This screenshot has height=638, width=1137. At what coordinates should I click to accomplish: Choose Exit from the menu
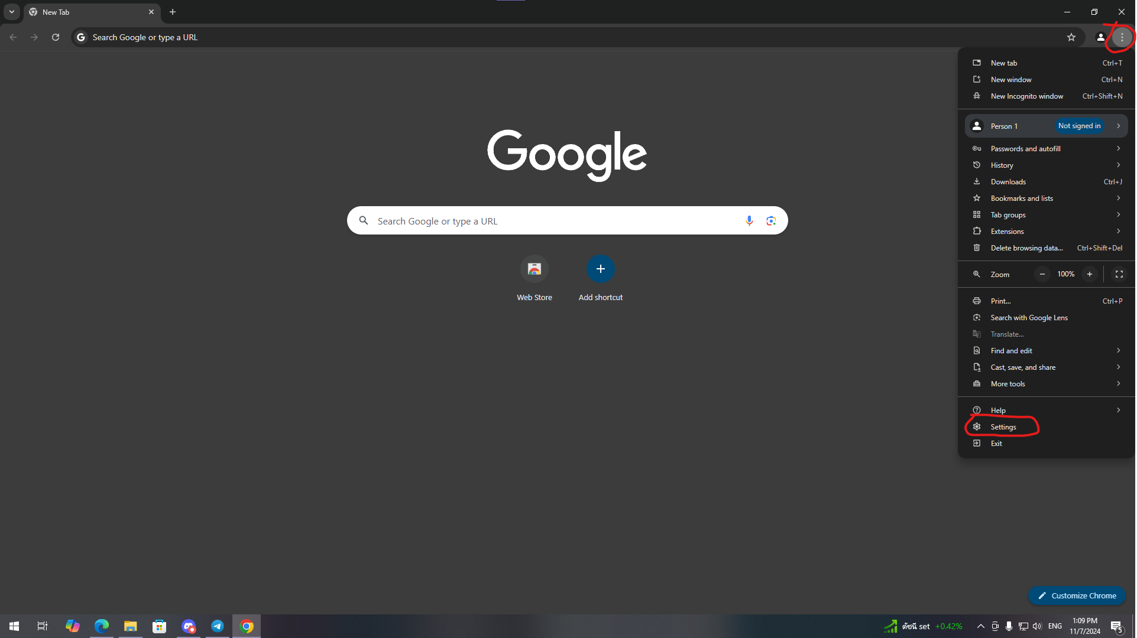[x=1047, y=444]
